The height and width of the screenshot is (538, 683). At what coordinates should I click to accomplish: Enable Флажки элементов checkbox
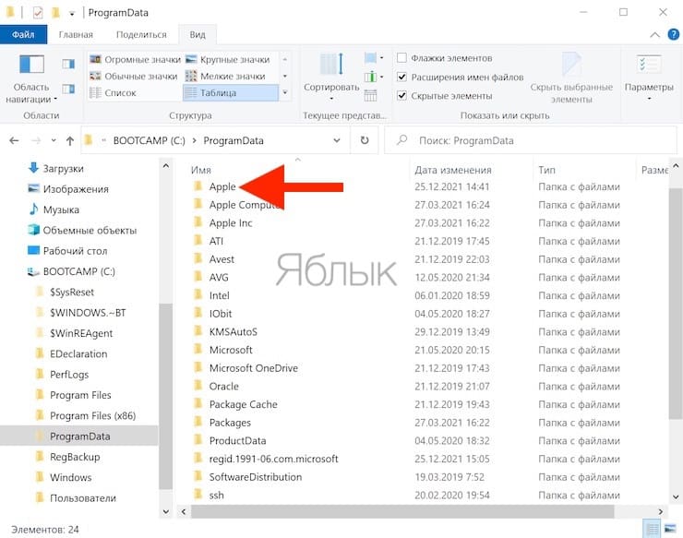coord(402,58)
